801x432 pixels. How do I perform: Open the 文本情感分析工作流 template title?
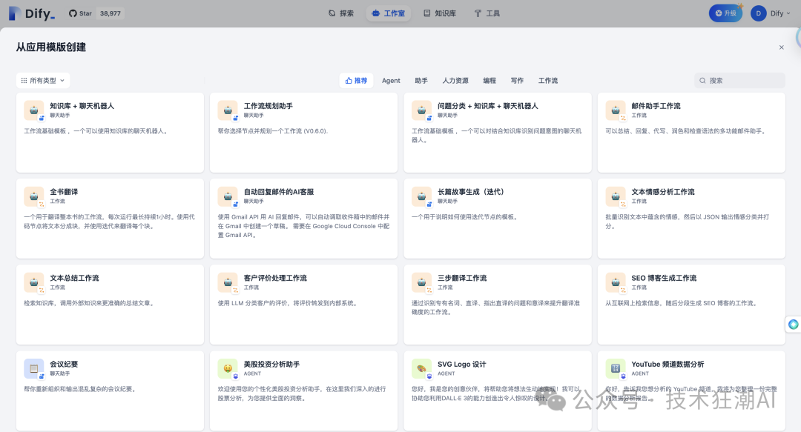click(x=663, y=191)
